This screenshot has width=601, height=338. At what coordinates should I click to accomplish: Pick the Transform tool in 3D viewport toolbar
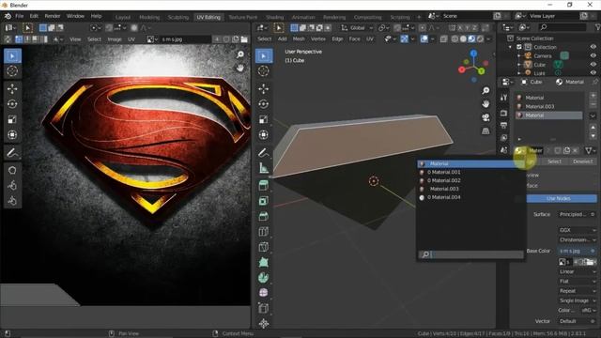point(264,134)
